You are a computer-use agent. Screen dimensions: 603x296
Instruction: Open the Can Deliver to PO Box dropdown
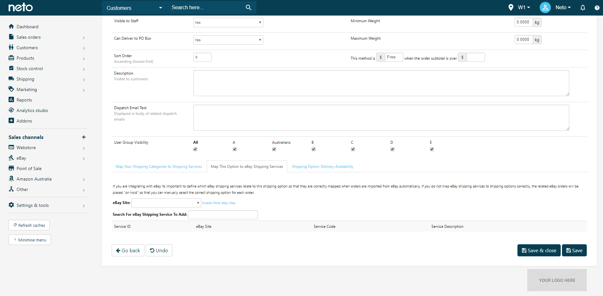coord(228,40)
